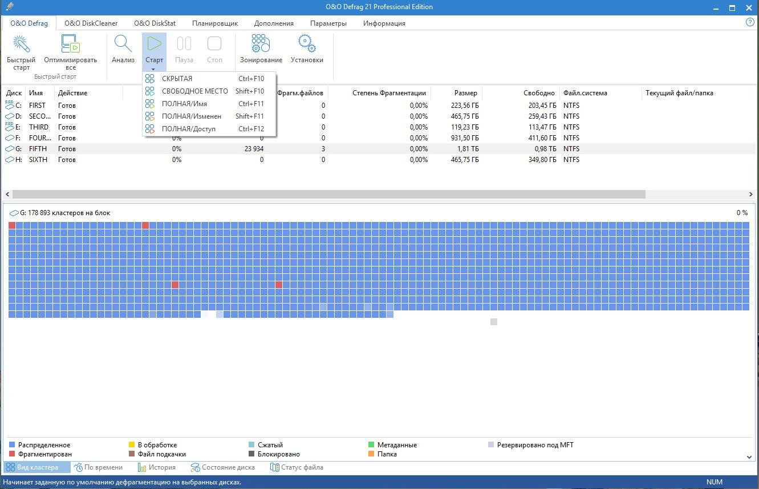This screenshot has height=489, width=759.
Task: Click the NUM indicator in status bar
Action: click(x=715, y=482)
